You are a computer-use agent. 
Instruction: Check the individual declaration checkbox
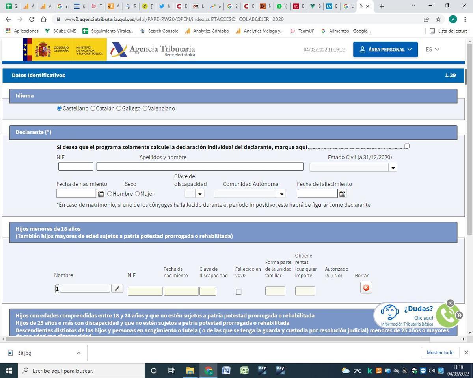[406, 146]
